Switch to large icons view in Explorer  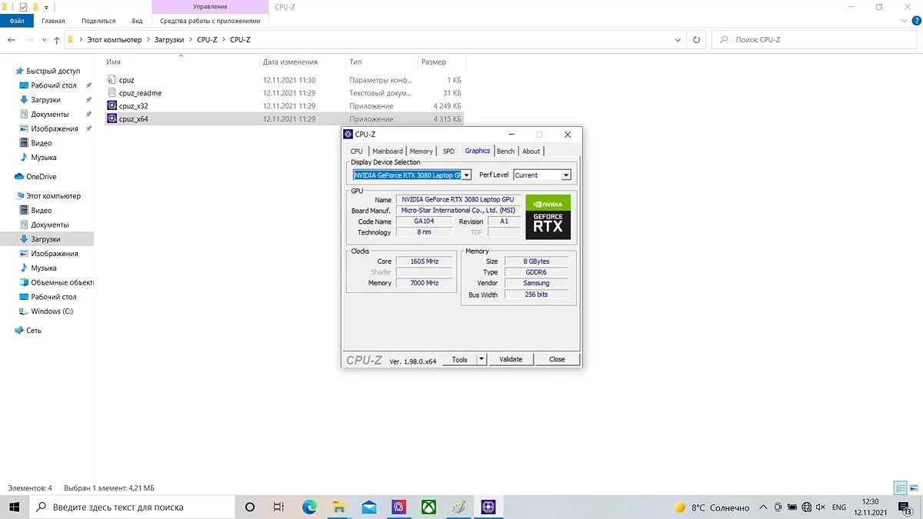pyautogui.click(x=915, y=488)
